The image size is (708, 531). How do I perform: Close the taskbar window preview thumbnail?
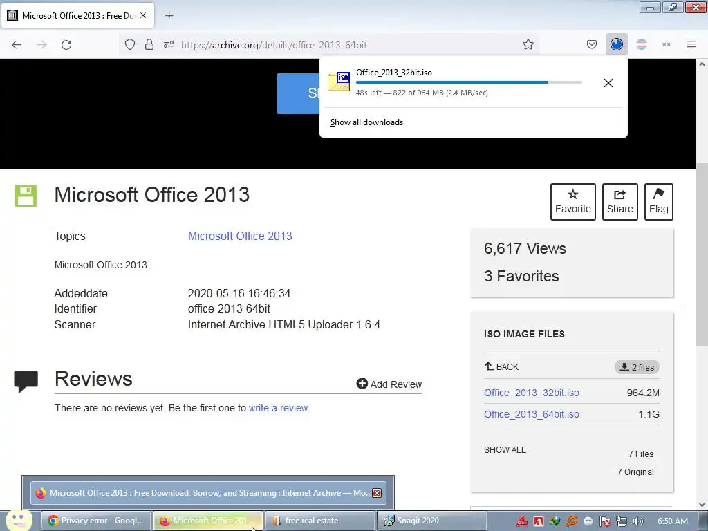(377, 493)
